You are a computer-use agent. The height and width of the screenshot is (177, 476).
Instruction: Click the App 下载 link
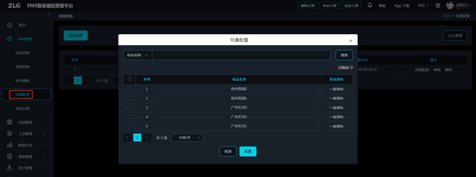[401, 6]
